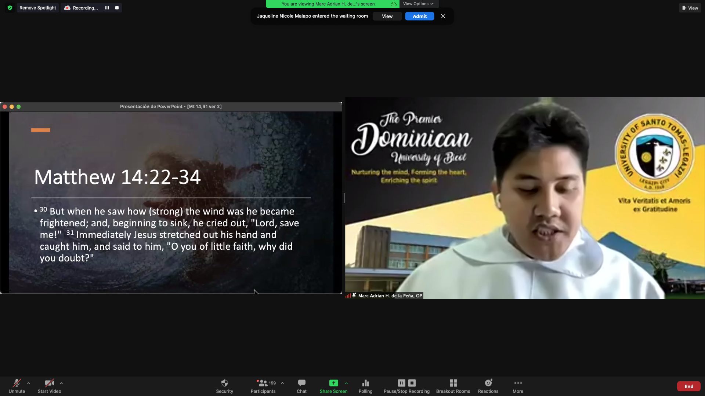Click the divider handle between slide and video
The height and width of the screenshot is (396, 705).
click(x=344, y=198)
